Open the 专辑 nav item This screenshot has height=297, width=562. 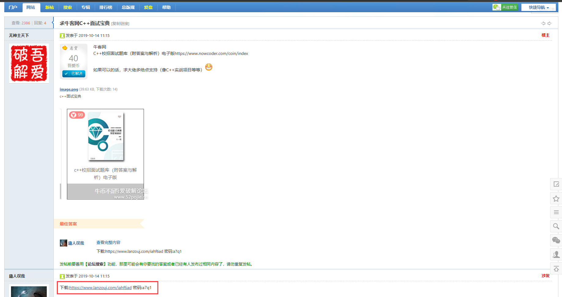click(x=86, y=7)
